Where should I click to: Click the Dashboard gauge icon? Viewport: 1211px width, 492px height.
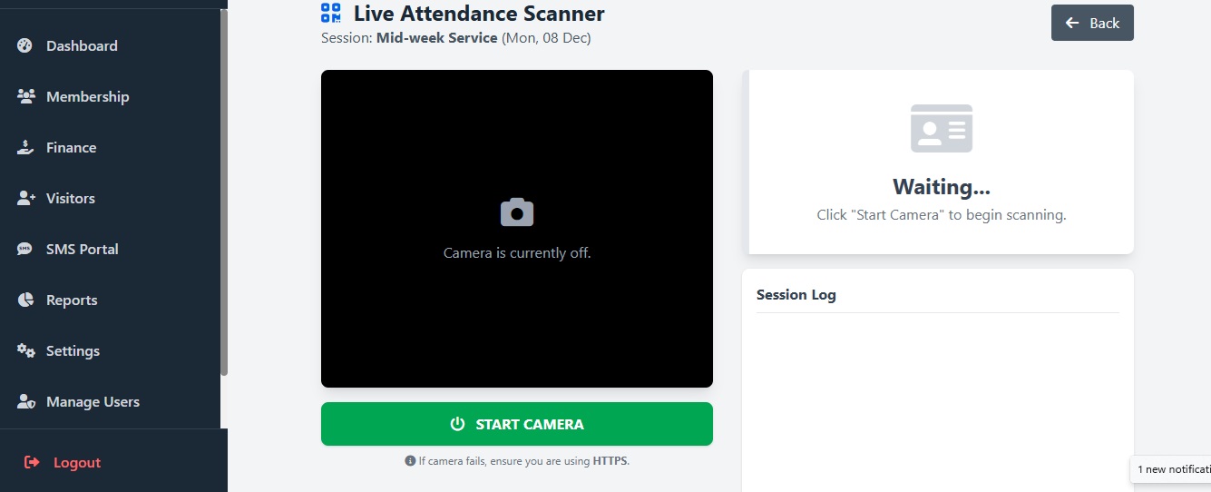pos(25,45)
